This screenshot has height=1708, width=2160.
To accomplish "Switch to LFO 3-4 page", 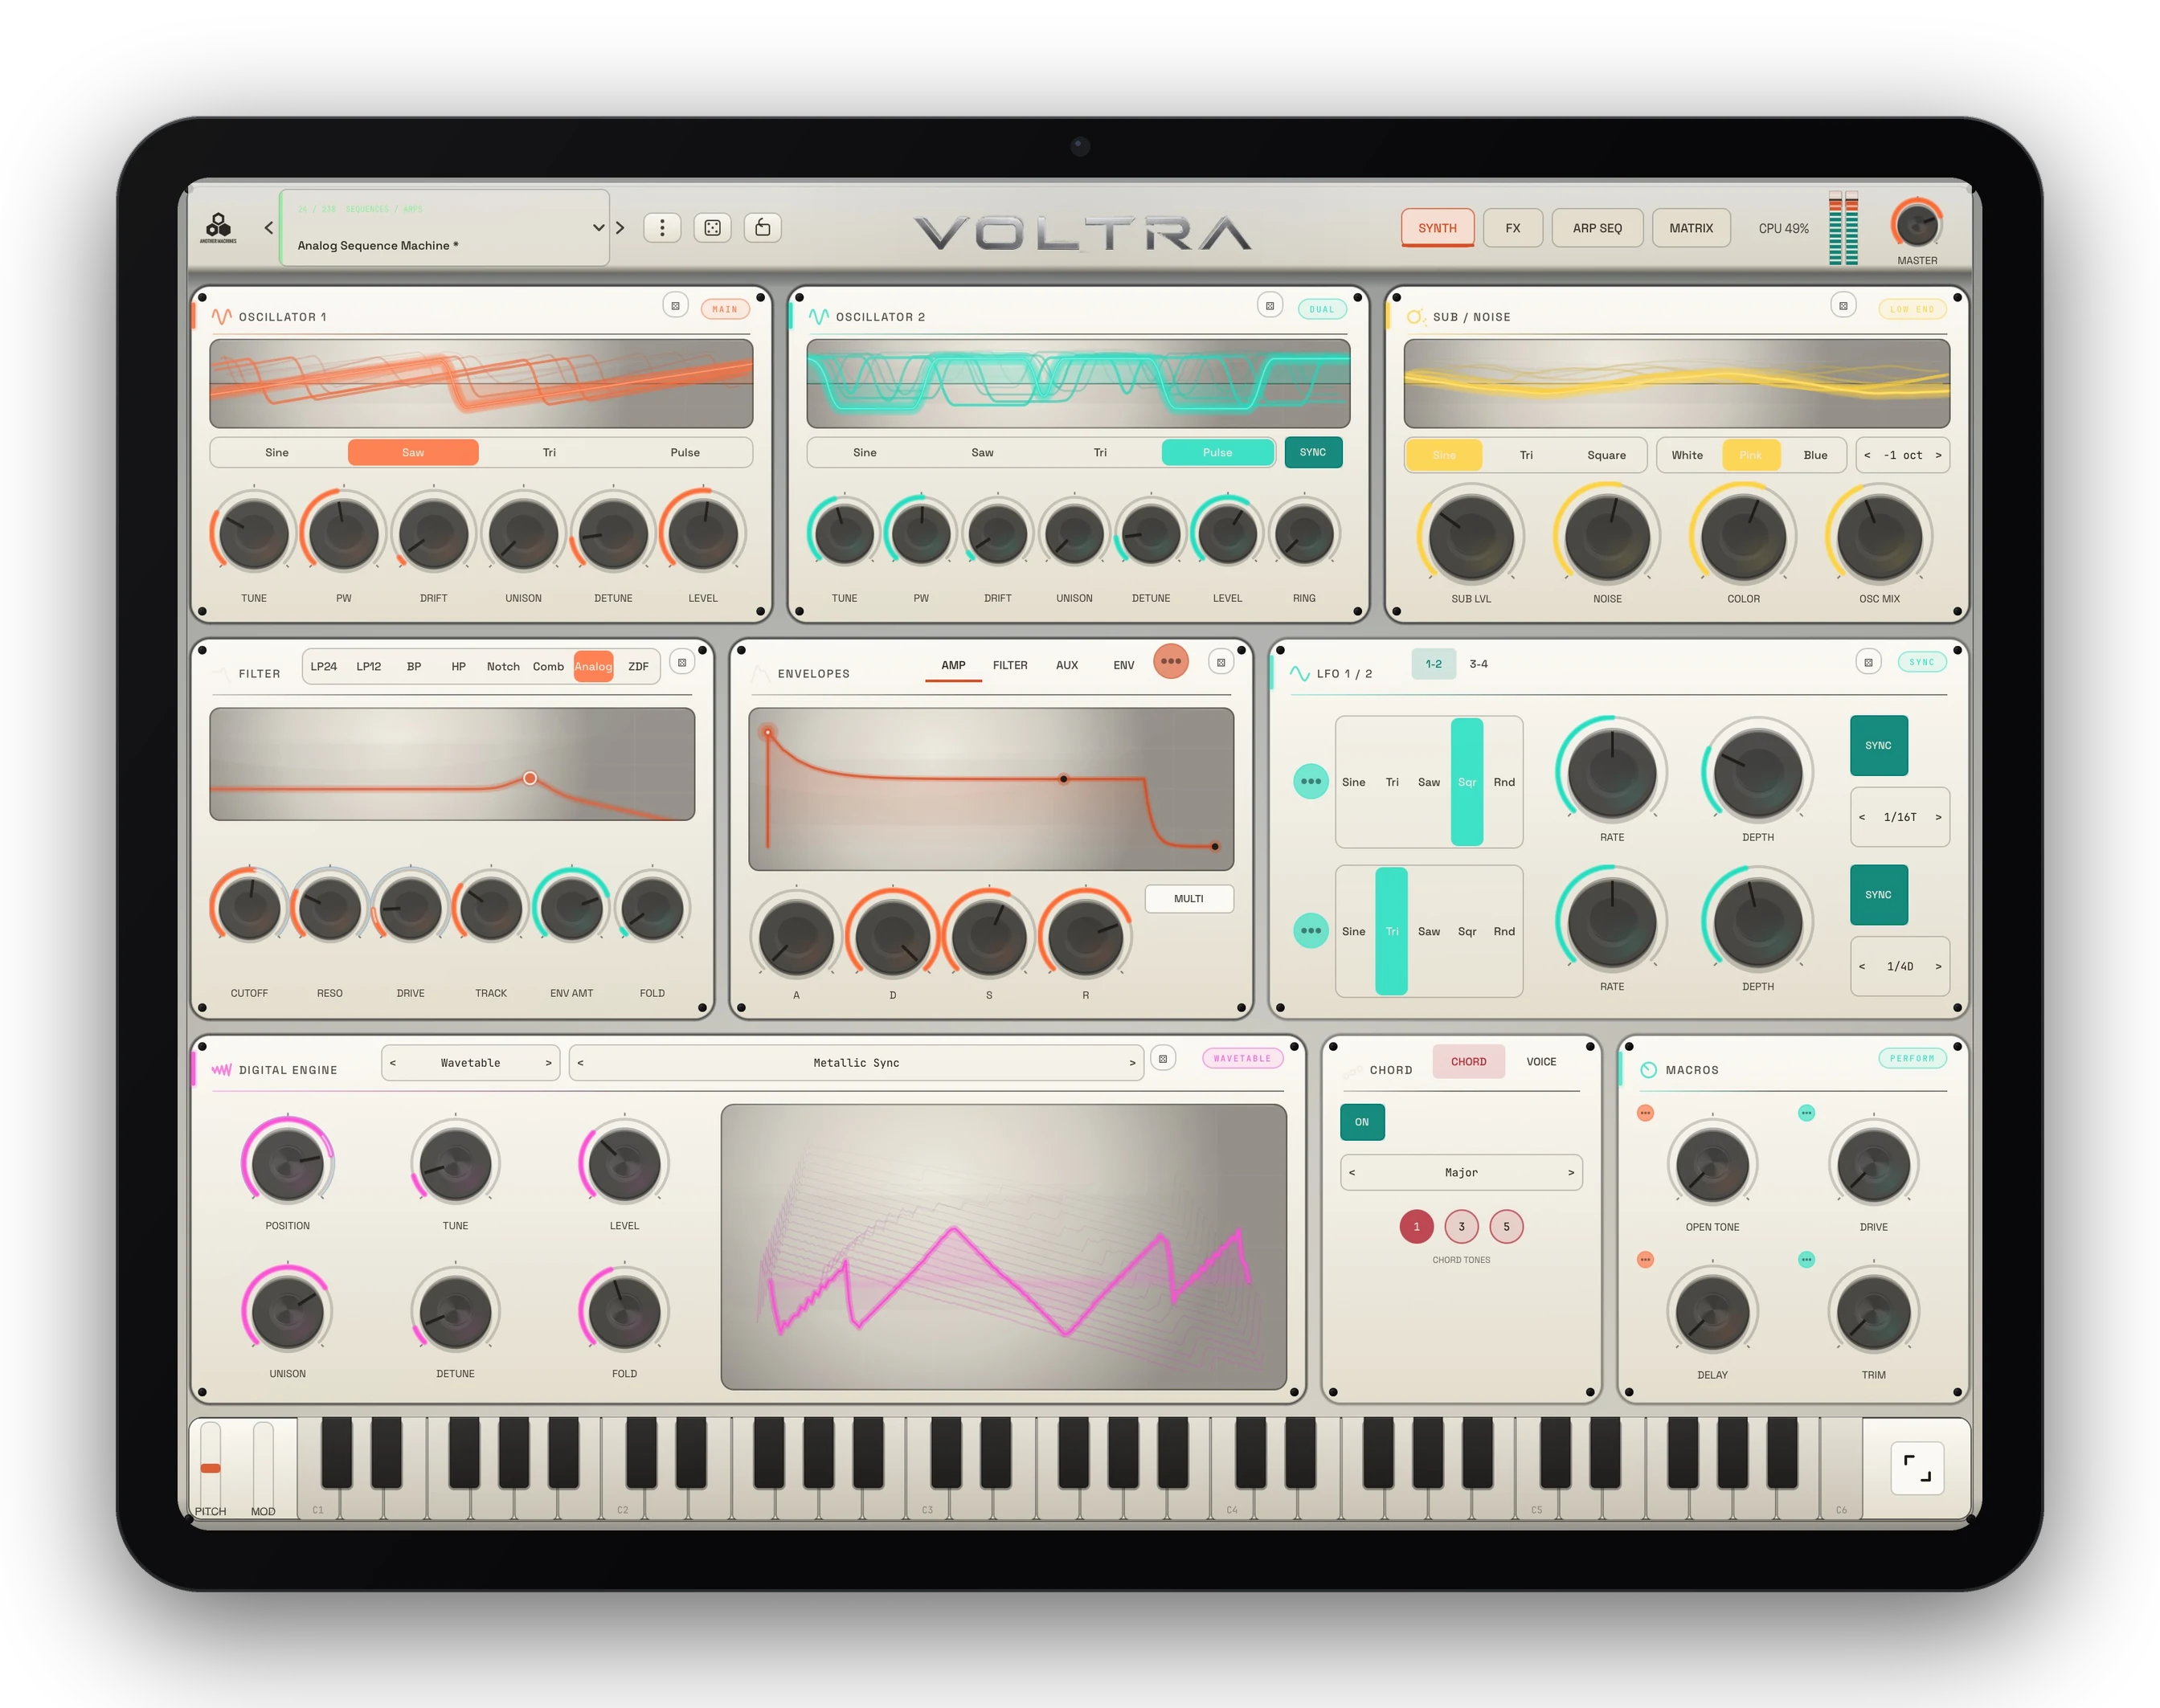I will point(1479,664).
